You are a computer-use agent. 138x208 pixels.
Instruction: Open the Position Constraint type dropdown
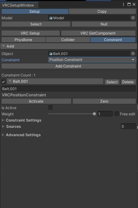(x=92, y=60)
